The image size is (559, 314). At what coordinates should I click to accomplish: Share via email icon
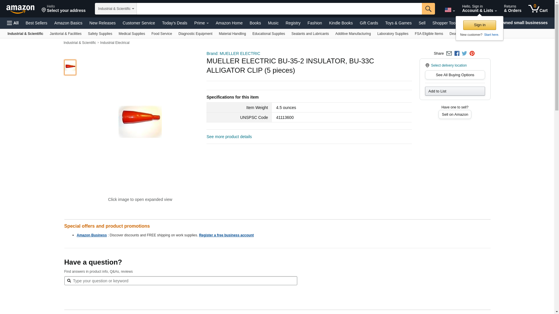tap(449, 53)
